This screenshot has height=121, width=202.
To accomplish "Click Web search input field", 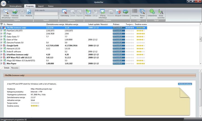I will point(46,14).
